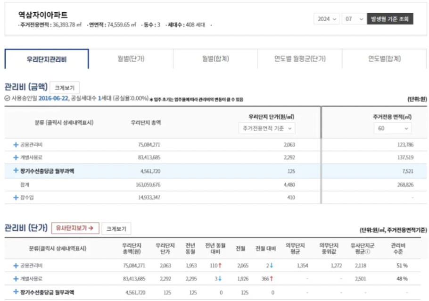
Task: Switch to the 월별(합계) tab
Action: click(x=215, y=59)
